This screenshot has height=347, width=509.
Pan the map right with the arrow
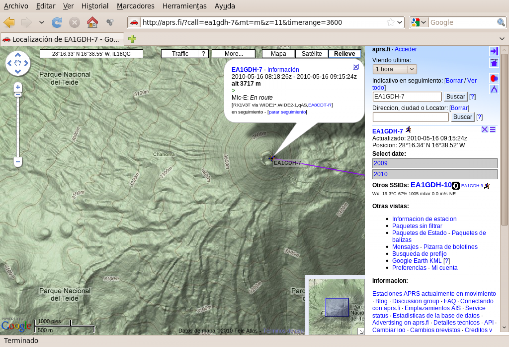coord(26,63)
